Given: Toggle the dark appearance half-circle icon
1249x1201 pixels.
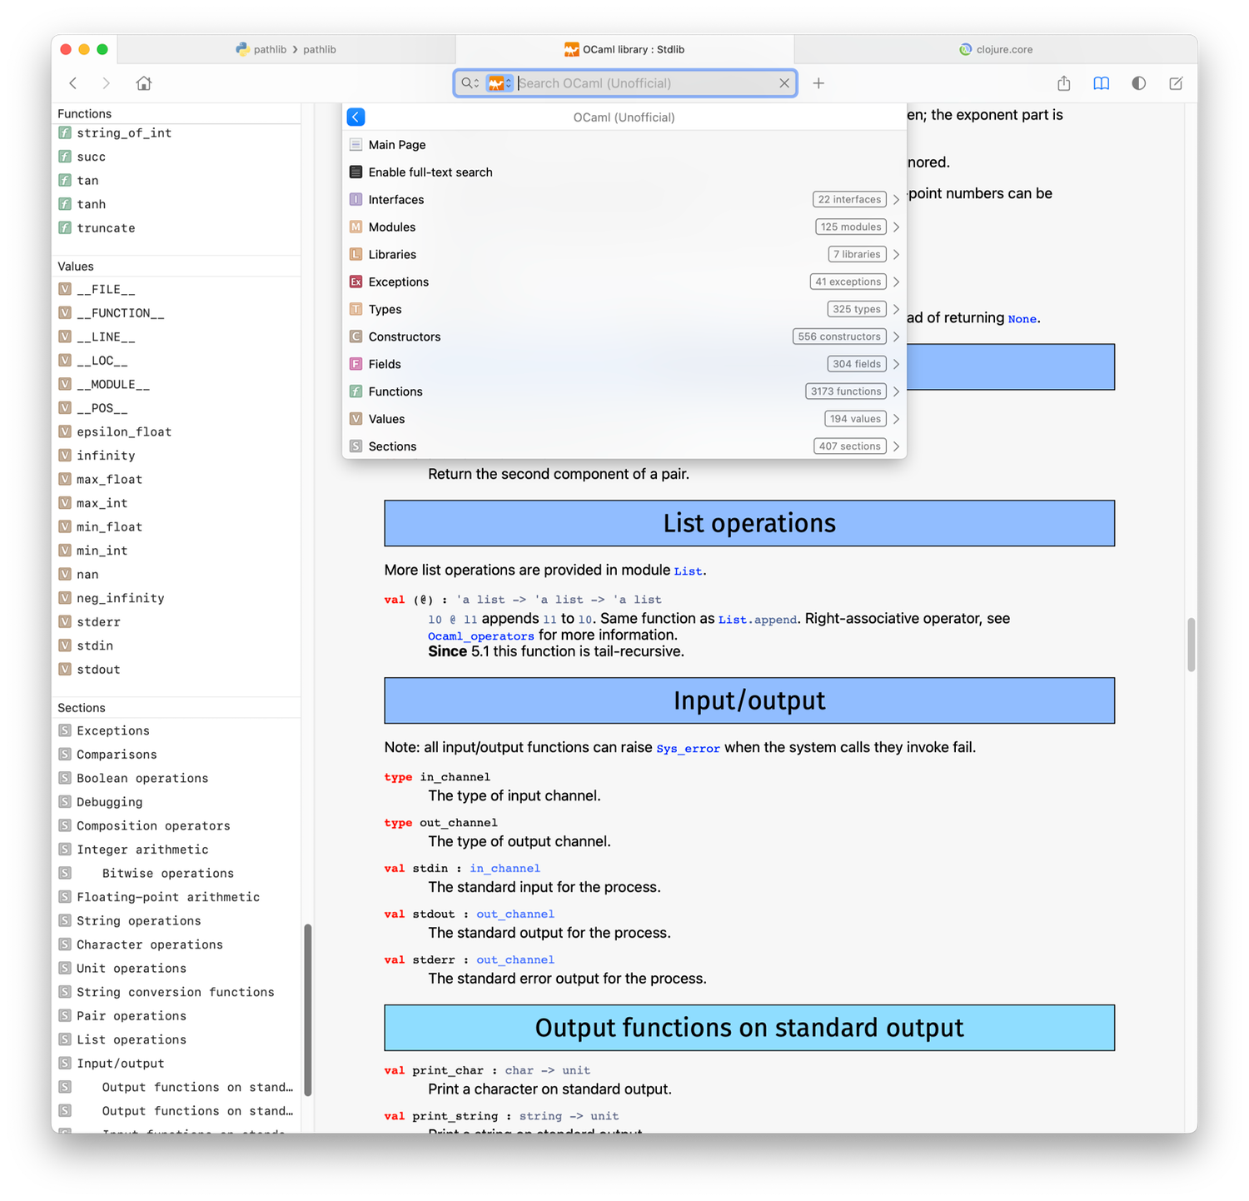Looking at the screenshot, I should [1139, 83].
